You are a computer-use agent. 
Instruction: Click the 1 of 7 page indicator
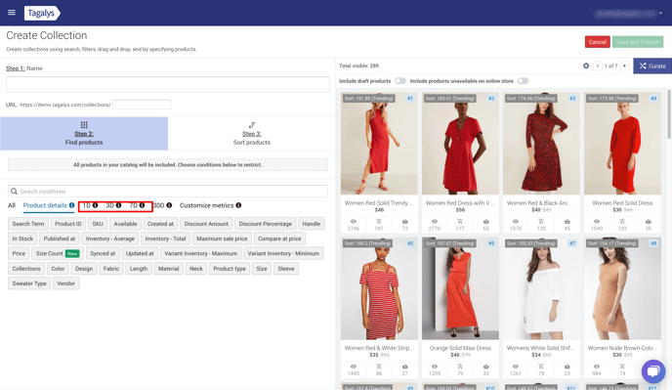[x=610, y=65]
